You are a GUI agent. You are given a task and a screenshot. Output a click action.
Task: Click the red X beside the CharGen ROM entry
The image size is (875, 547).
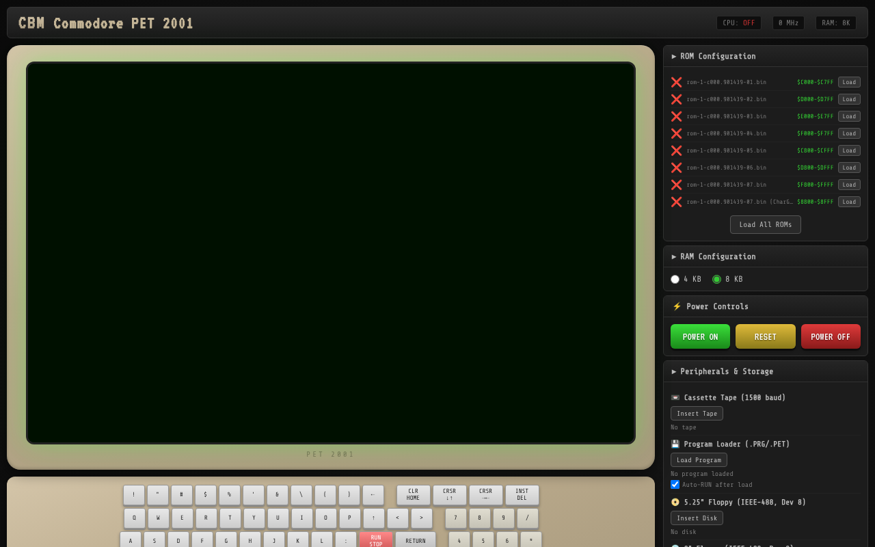click(x=676, y=201)
